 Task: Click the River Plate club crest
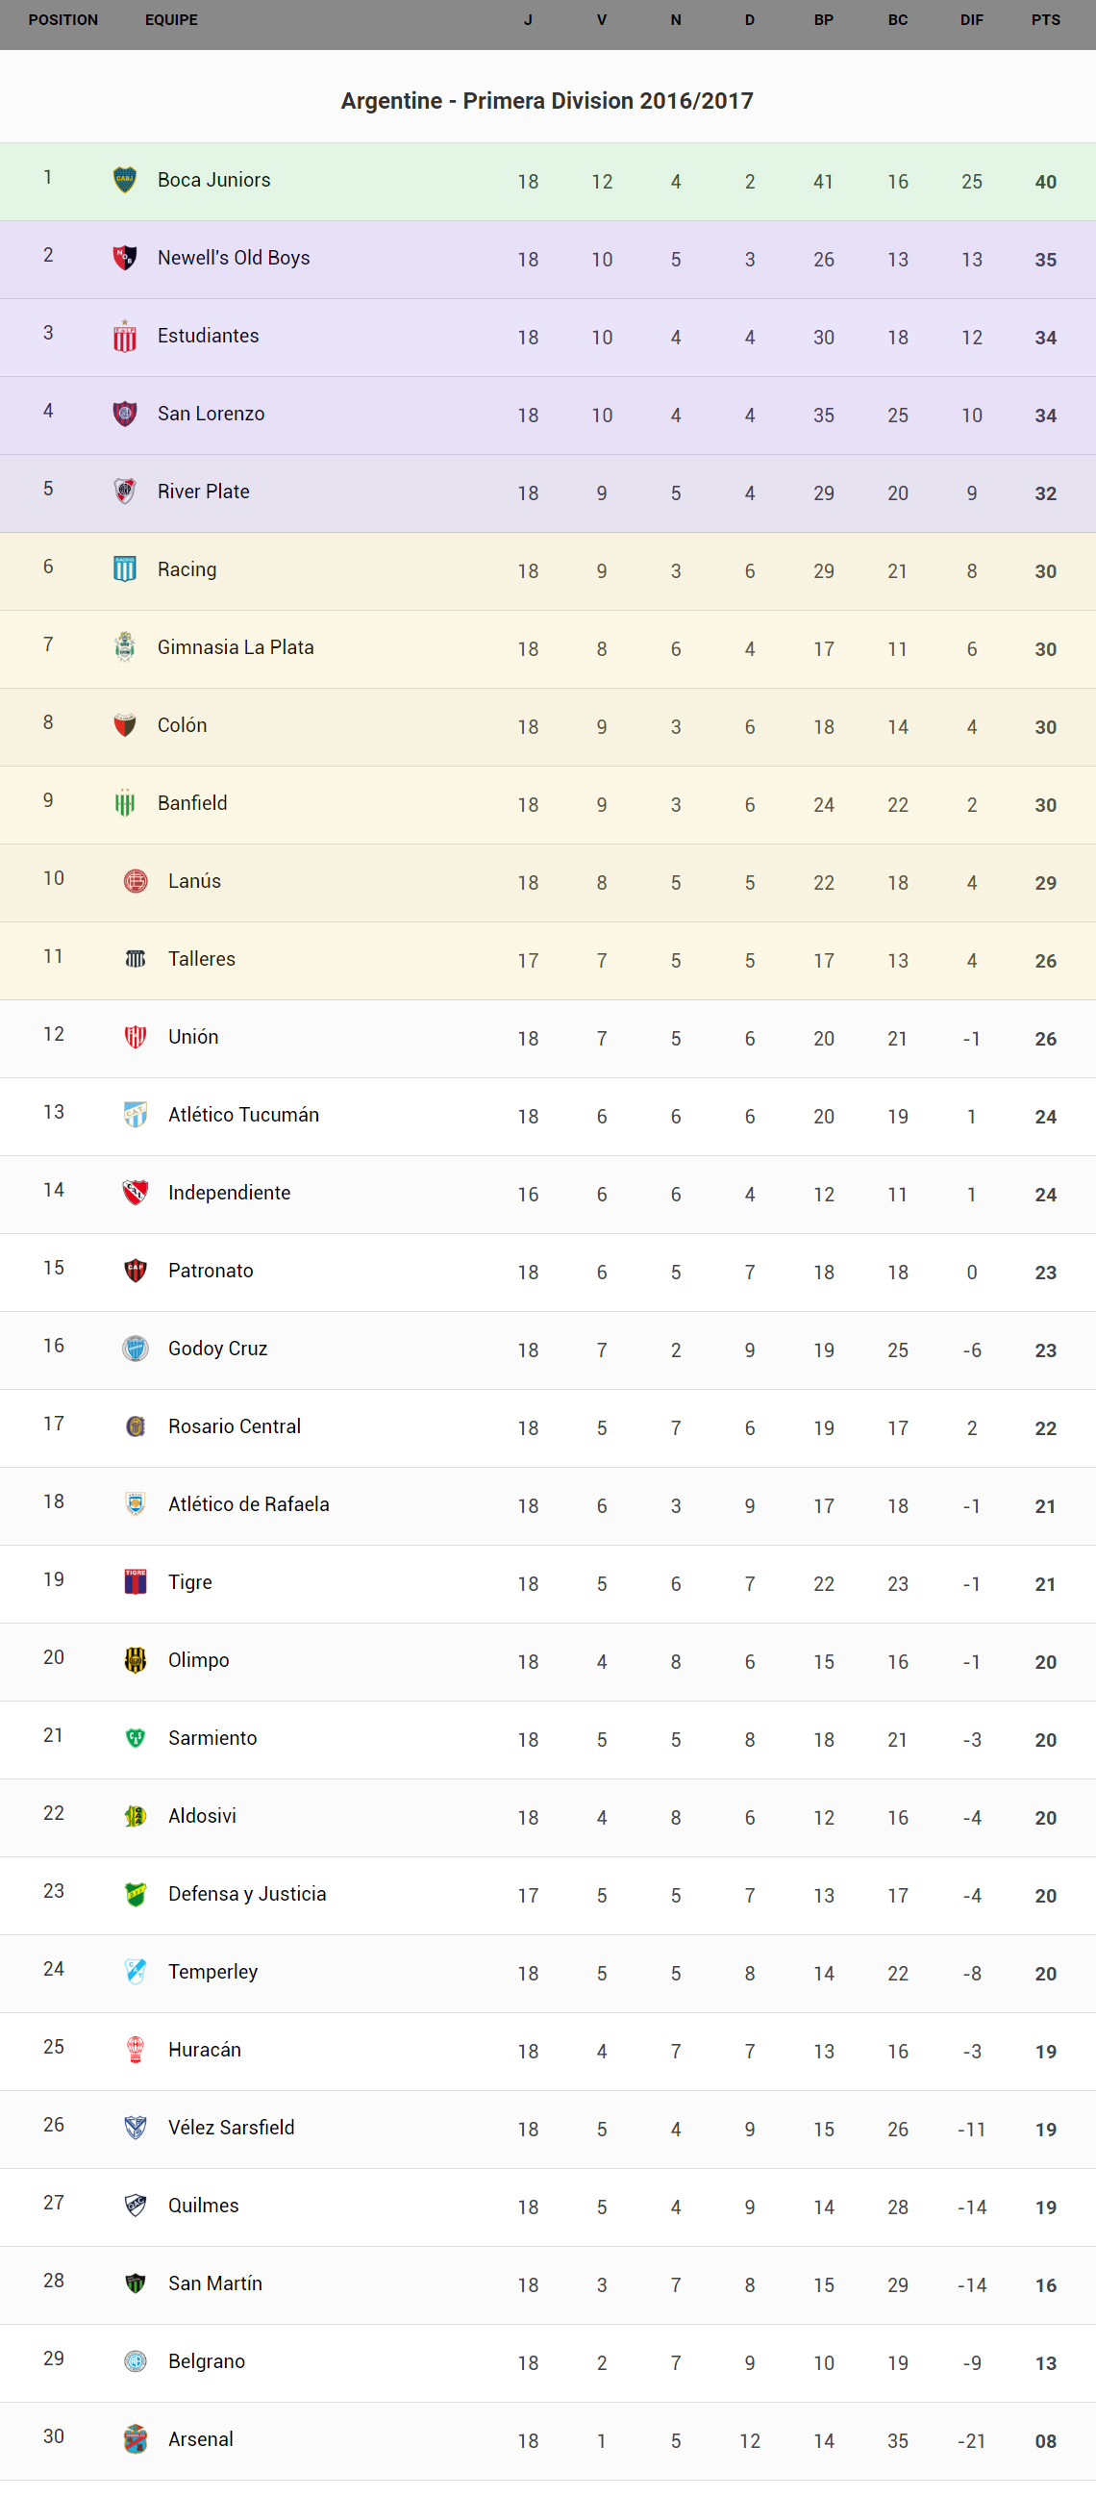(125, 492)
